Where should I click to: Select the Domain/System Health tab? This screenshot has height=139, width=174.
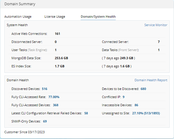click(98, 17)
